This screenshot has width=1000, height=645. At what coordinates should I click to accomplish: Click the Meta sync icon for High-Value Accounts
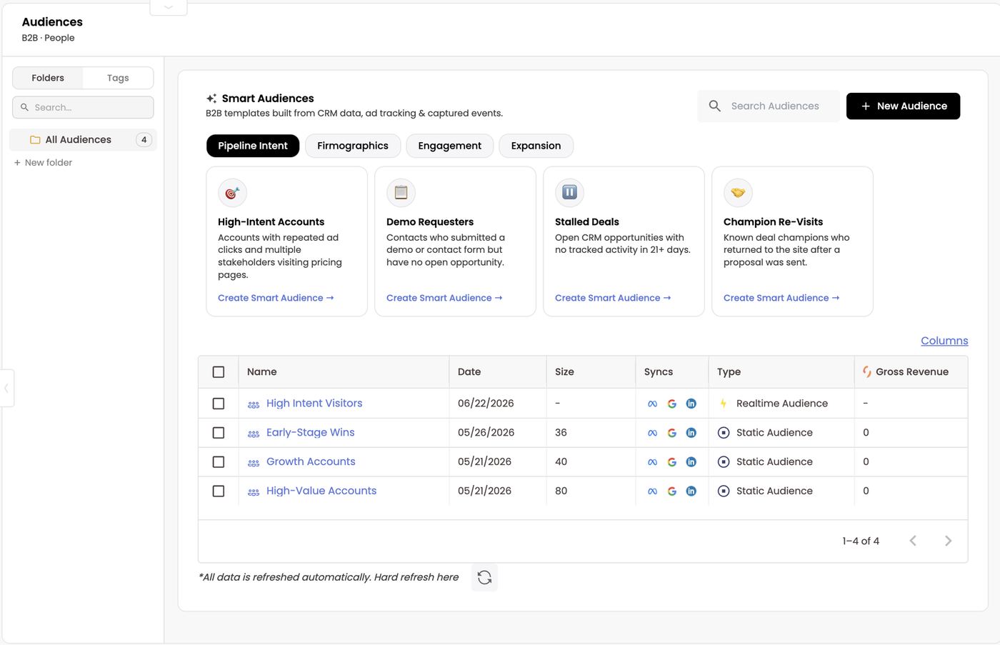[x=652, y=491]
